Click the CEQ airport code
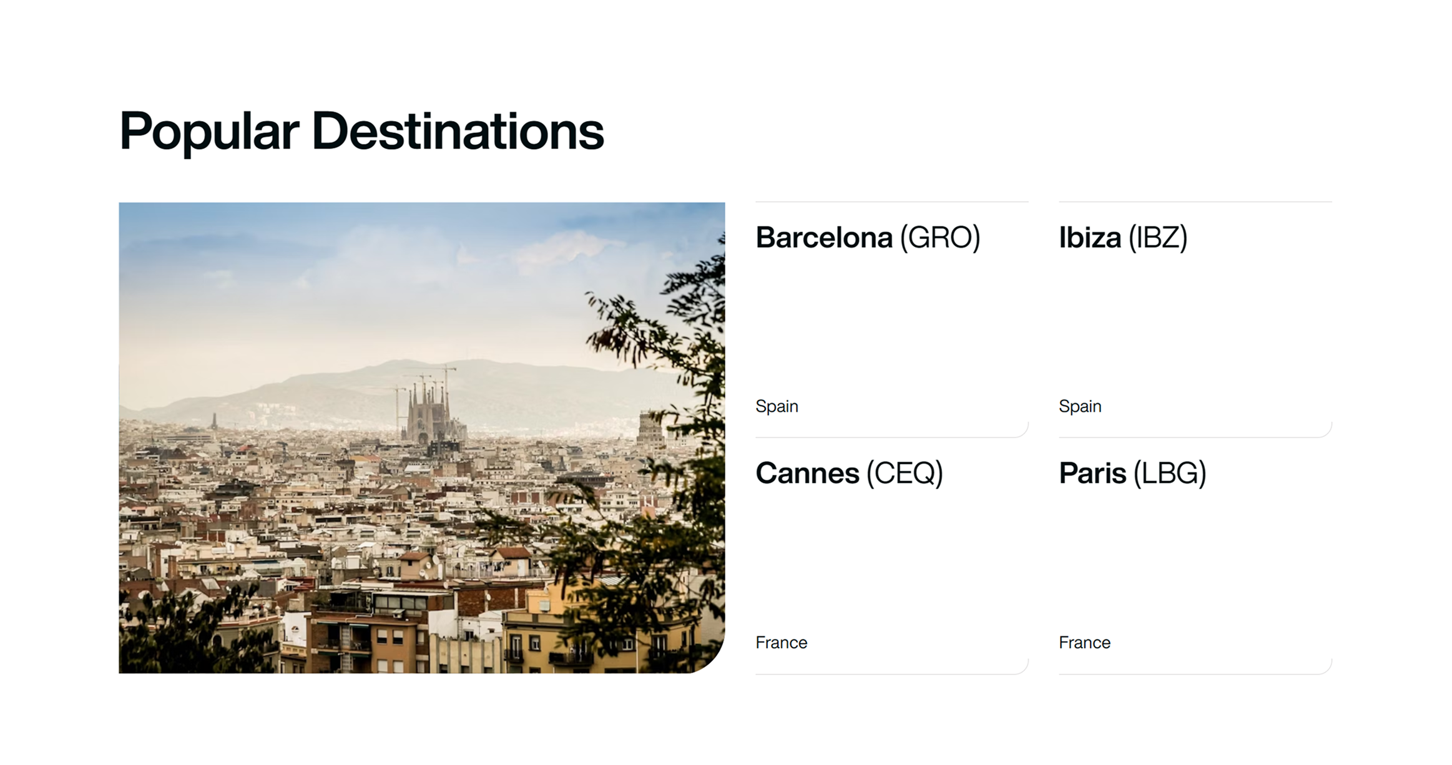Viewport: 1452px width, 765px height. pos(905,474)
